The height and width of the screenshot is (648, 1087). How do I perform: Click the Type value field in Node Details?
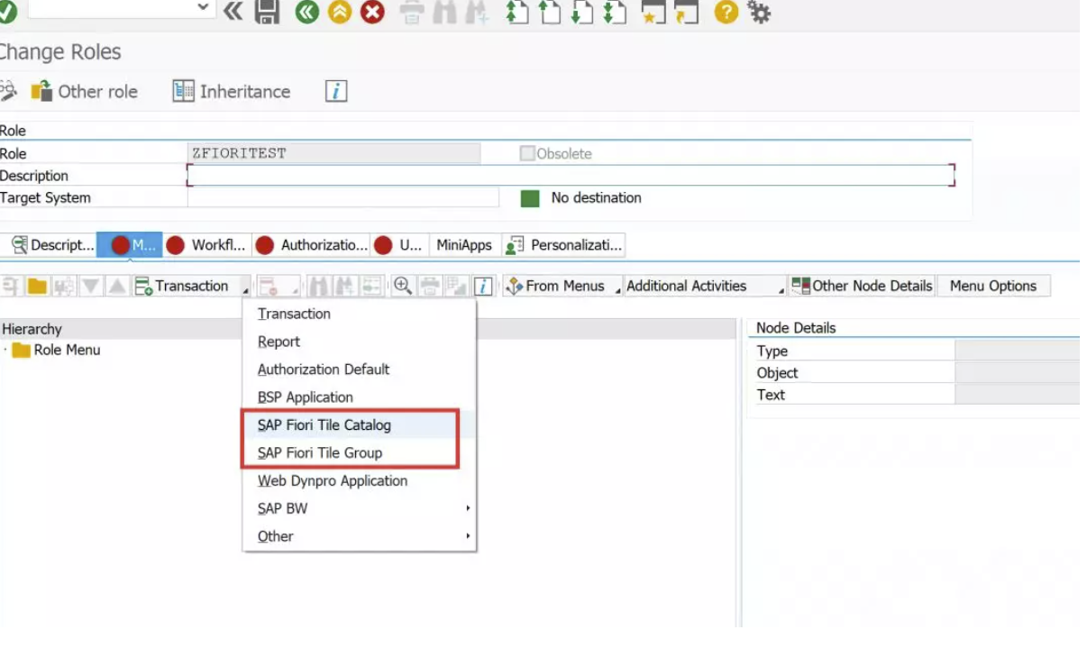click(x=1017, y=351)
